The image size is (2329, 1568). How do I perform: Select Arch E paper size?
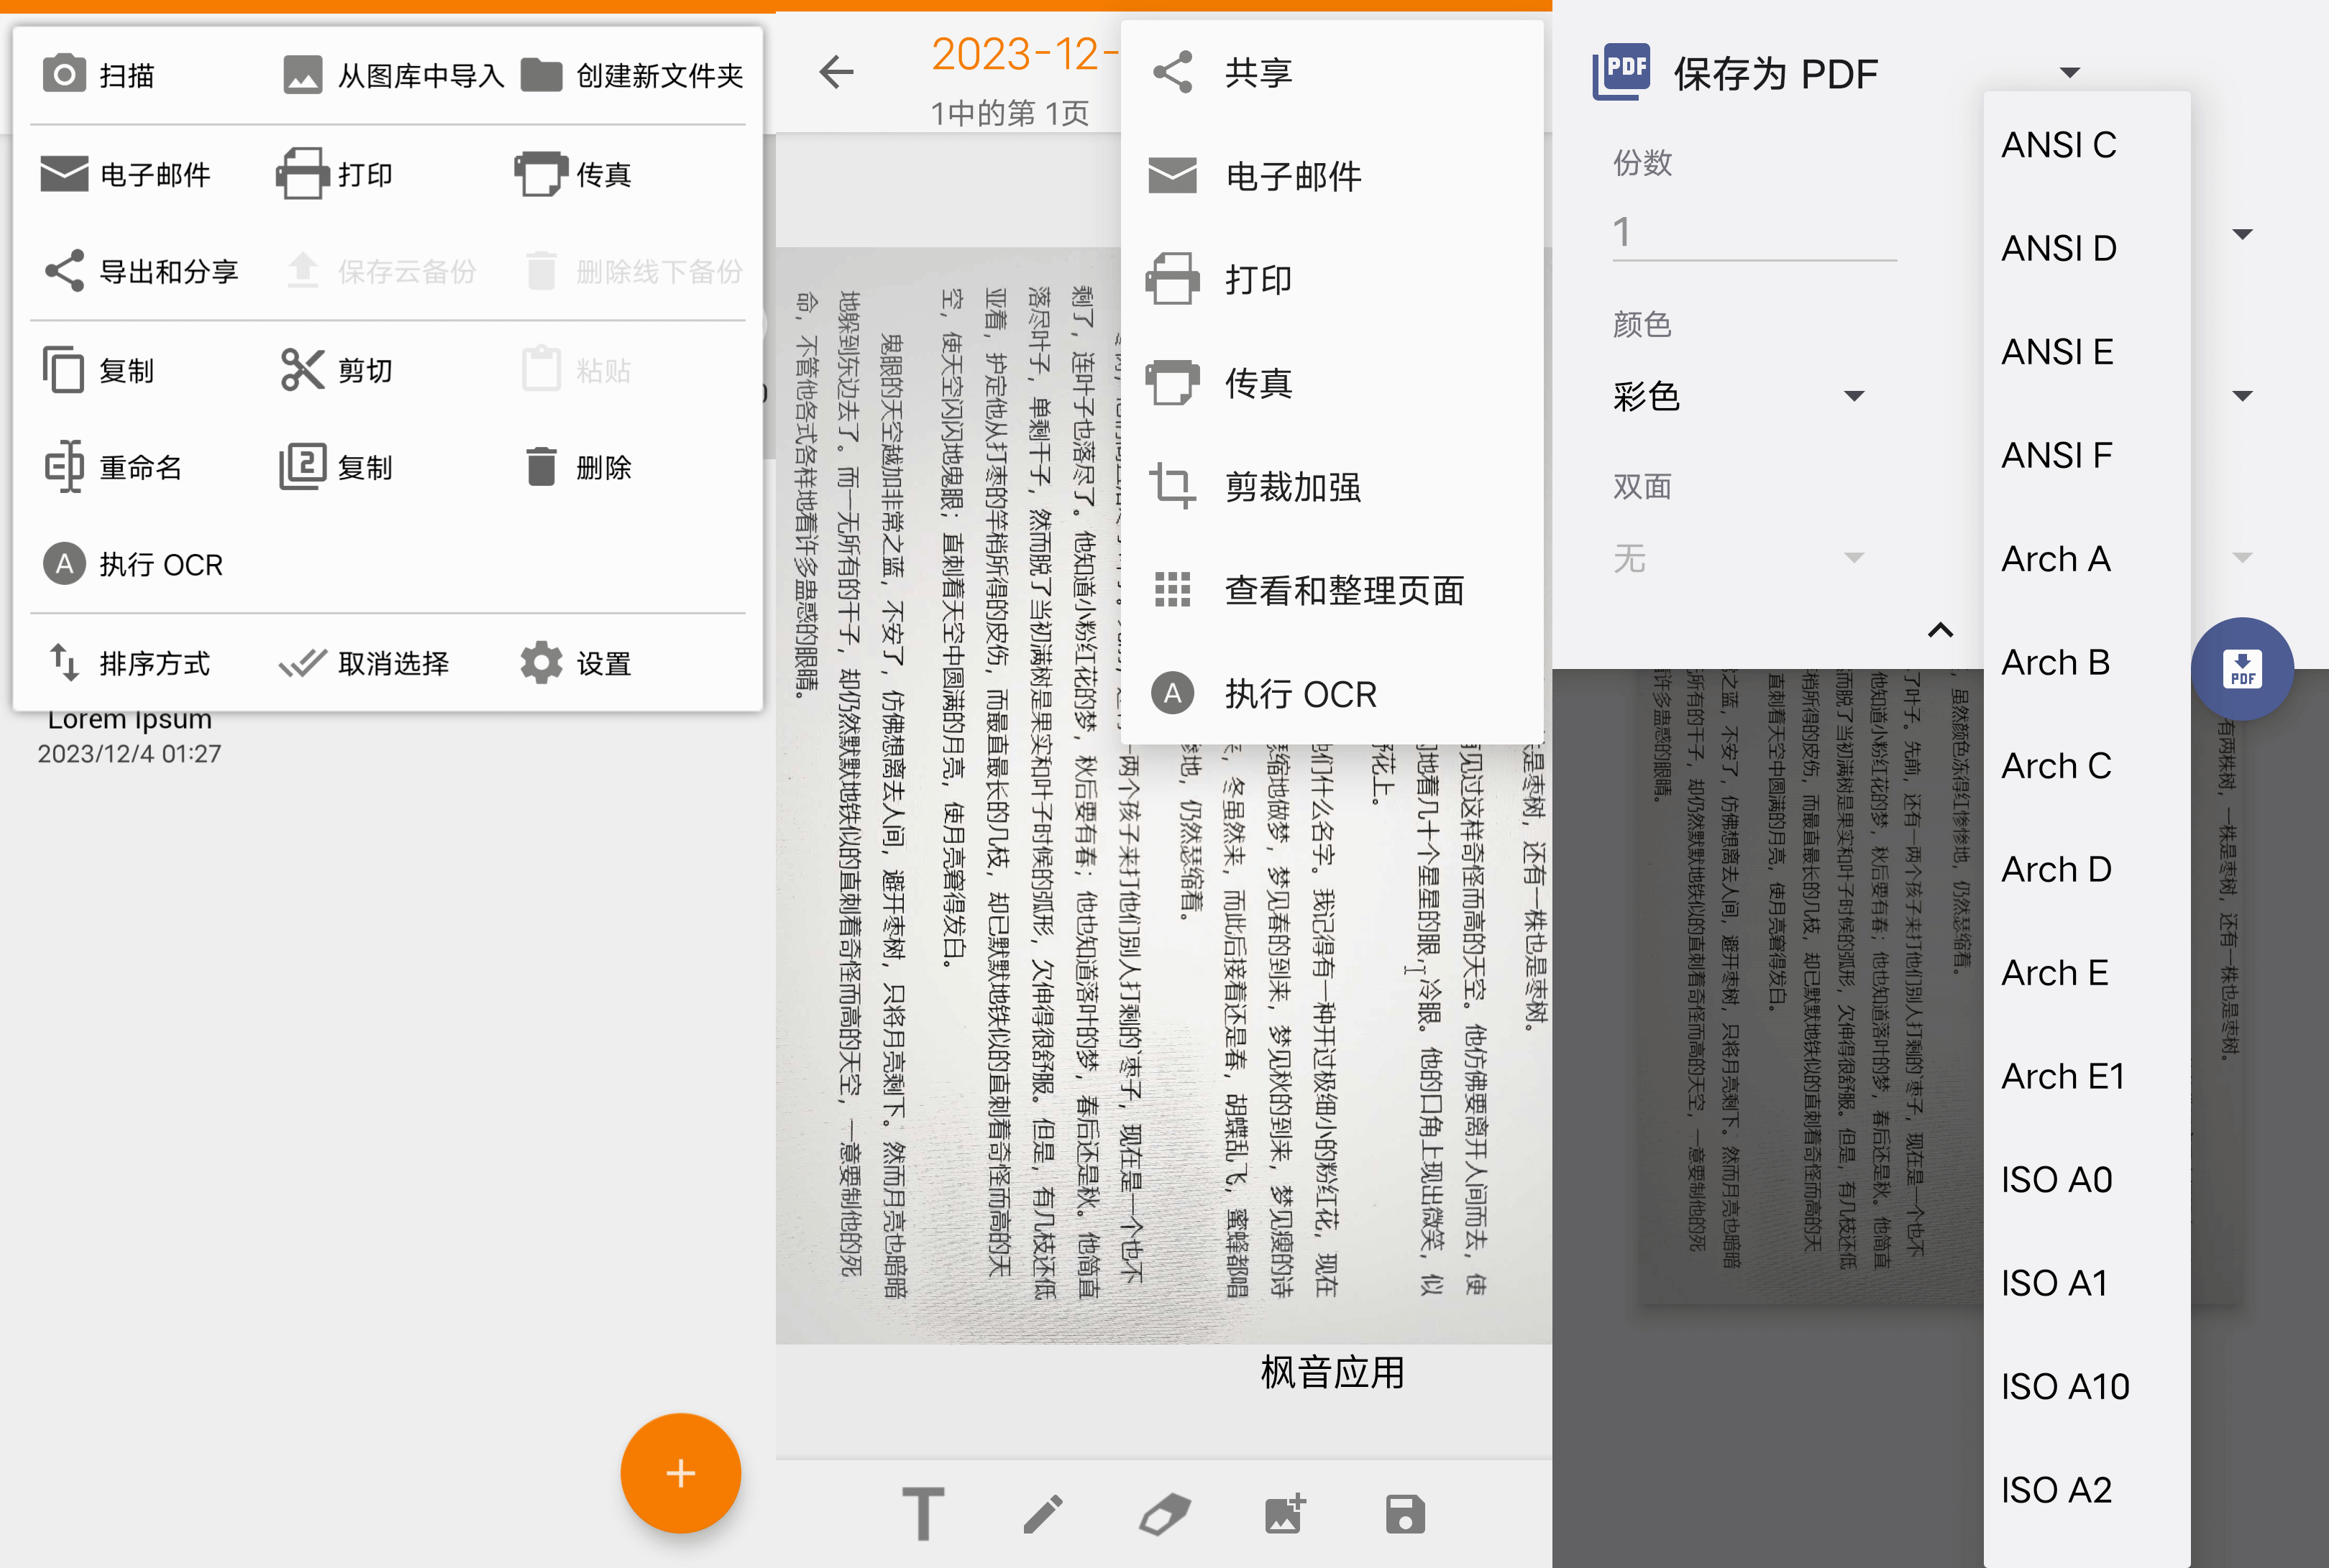tap(2086, 973)
